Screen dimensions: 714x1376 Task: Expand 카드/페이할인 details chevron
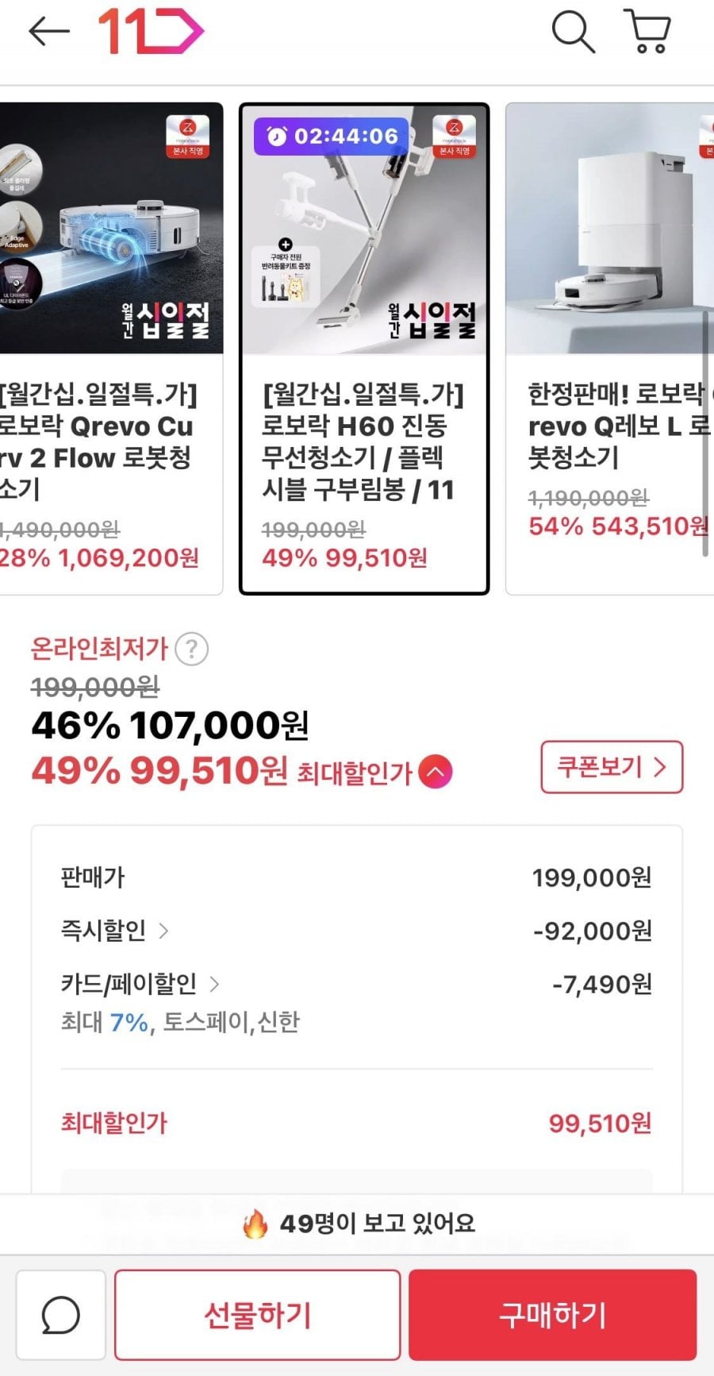coord(214,985)
